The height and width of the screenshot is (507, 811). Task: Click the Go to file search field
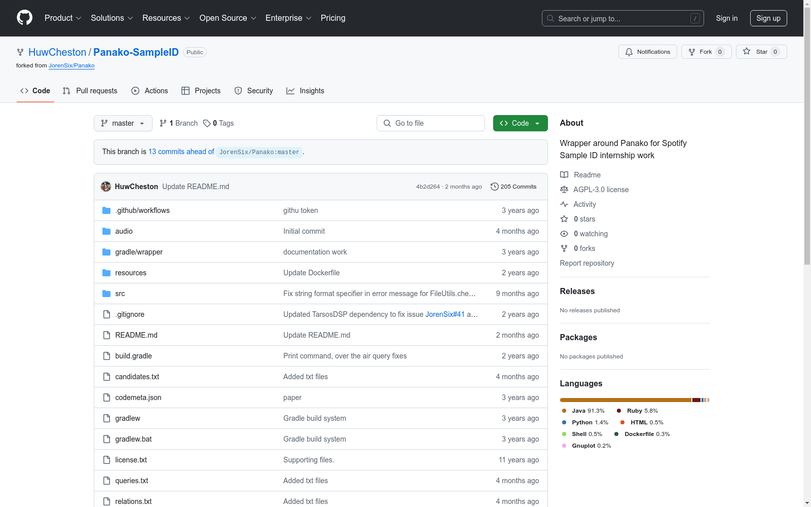431,123
